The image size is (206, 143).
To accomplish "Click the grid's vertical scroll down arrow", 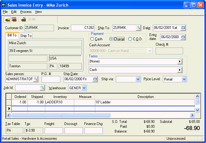I will click(197, 110).
